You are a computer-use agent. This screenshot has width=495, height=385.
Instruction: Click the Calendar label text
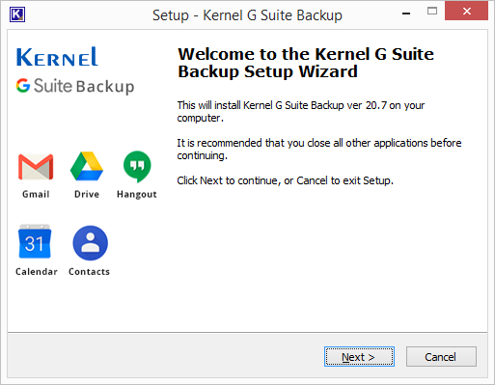pos(37,272)
